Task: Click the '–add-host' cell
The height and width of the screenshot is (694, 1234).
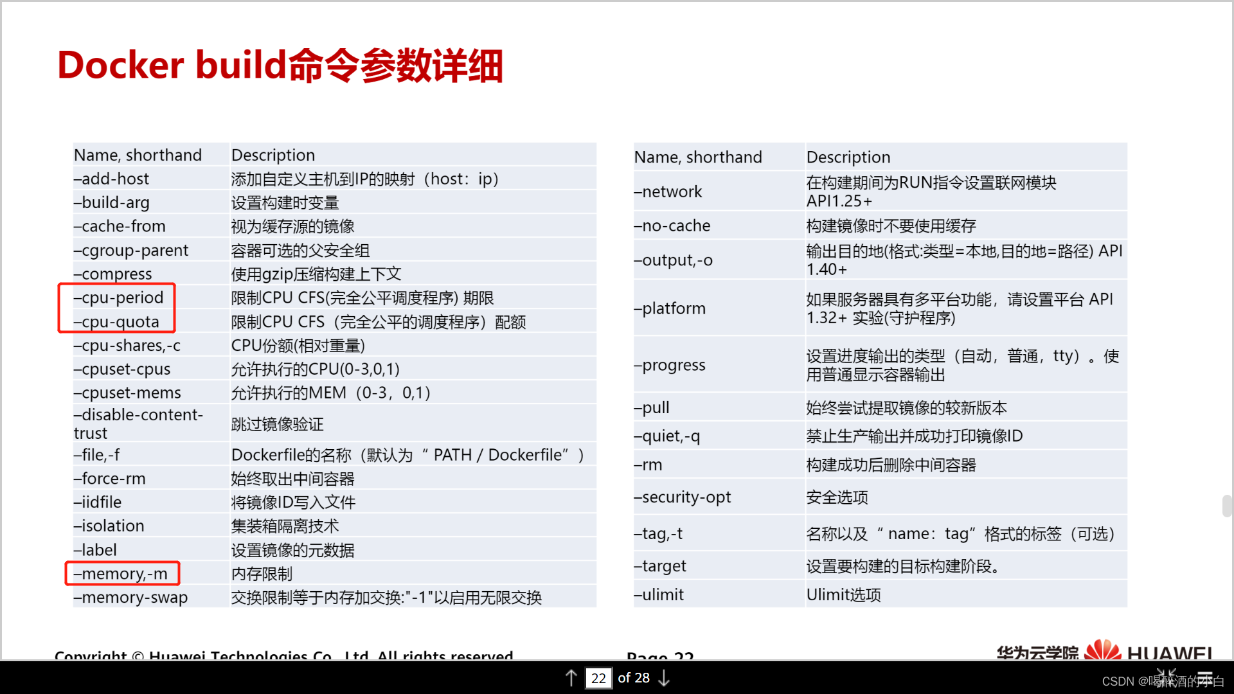Action: point(151,179)
